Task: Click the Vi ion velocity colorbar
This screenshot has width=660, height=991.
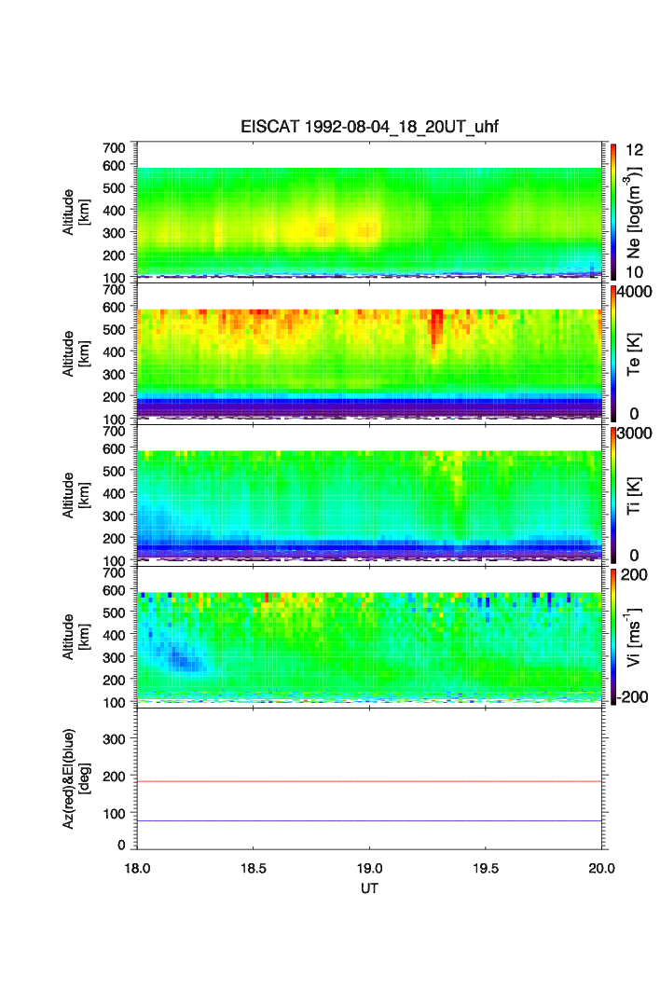Action: click(x=613, y=637)
